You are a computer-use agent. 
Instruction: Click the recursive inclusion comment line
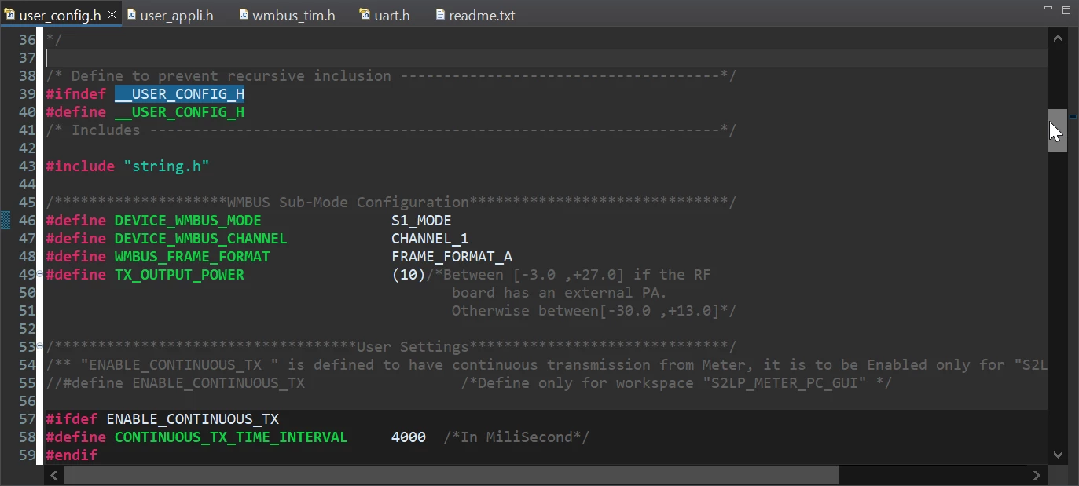(x=391, y=76)
